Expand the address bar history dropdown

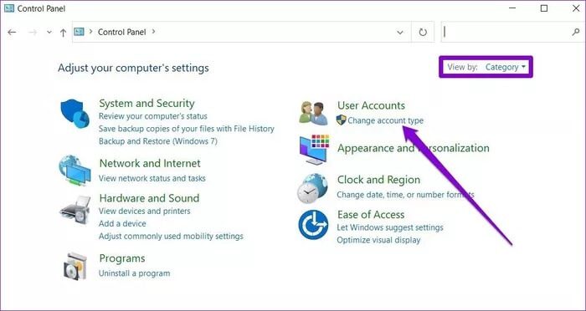(x=400, y=33)
